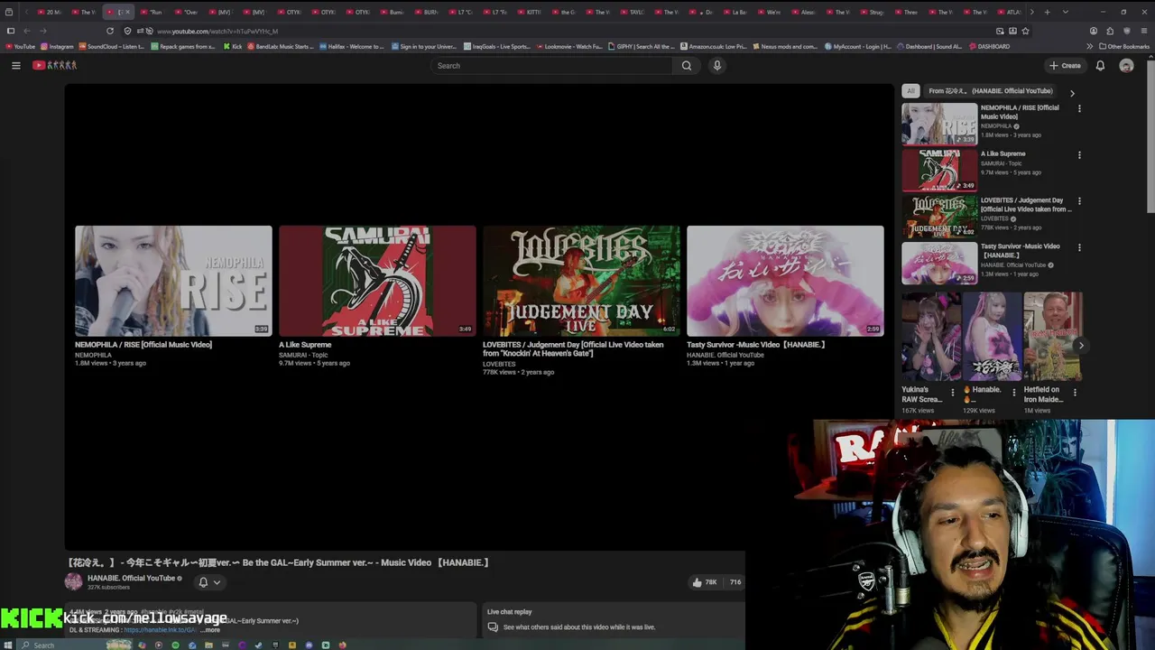Open DASHBOARD bookmark

[990, 46]
